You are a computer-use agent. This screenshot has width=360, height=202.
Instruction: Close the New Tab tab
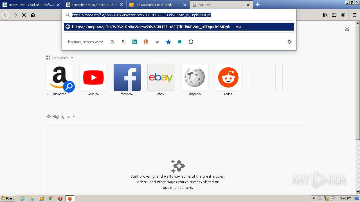pos(248,5)
